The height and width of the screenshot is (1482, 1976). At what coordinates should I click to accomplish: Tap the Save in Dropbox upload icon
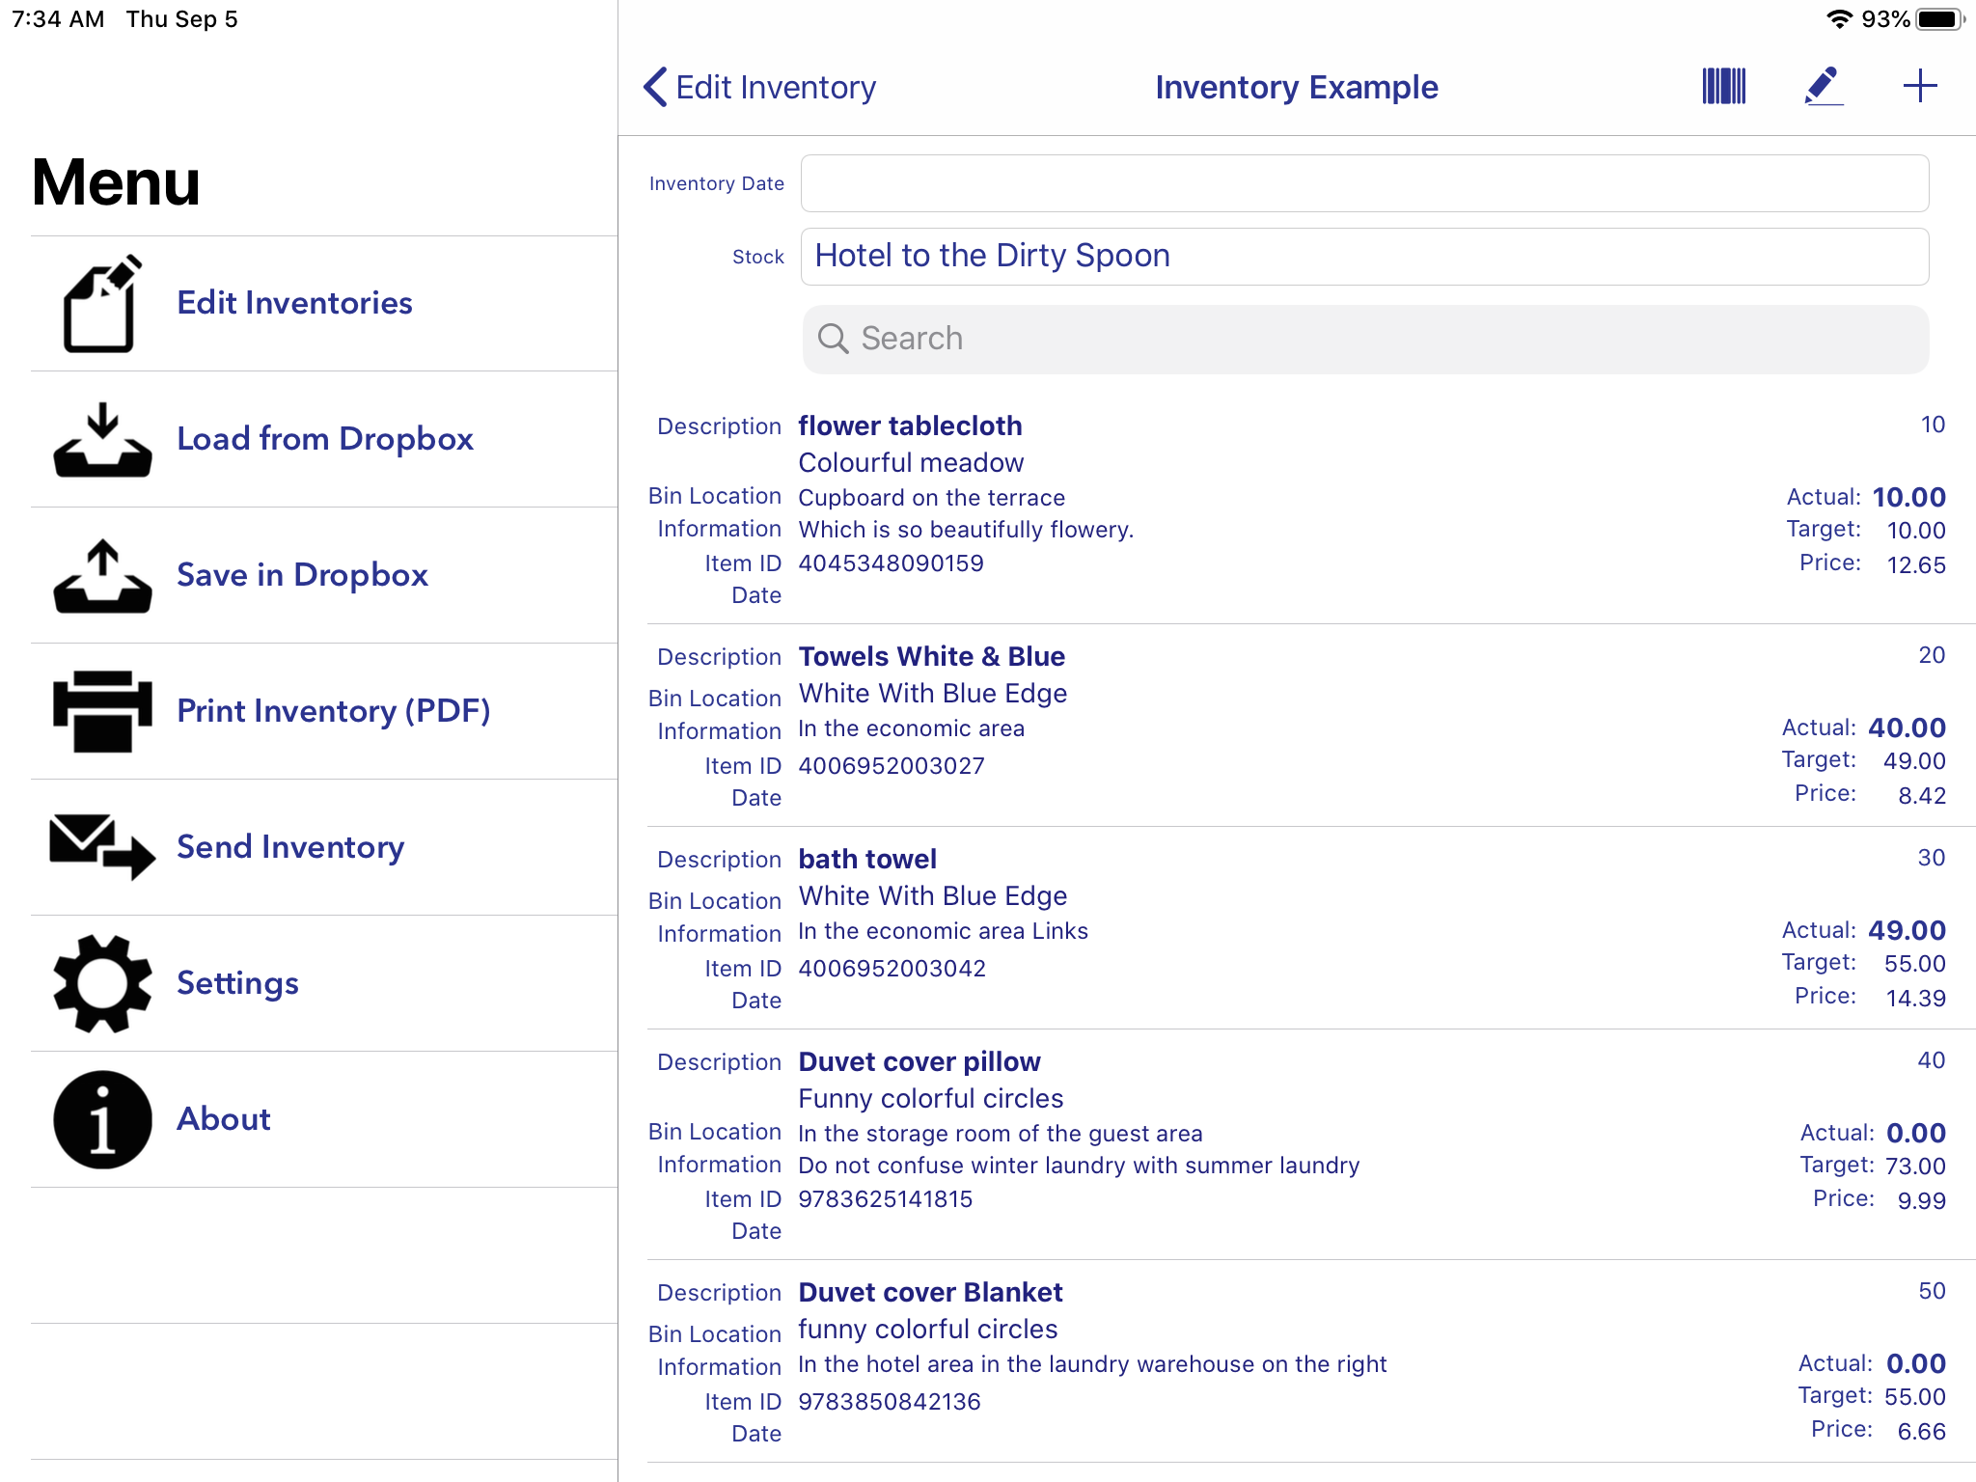tap(101, 576)
